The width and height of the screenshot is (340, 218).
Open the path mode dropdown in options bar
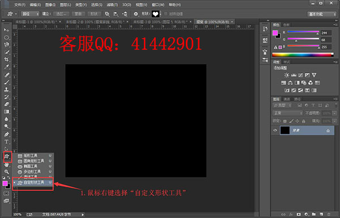click(x=30, y=14)
